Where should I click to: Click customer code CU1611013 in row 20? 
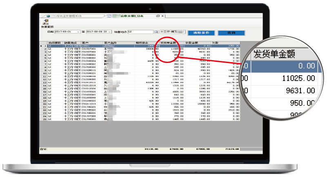[x=89, y=104]
